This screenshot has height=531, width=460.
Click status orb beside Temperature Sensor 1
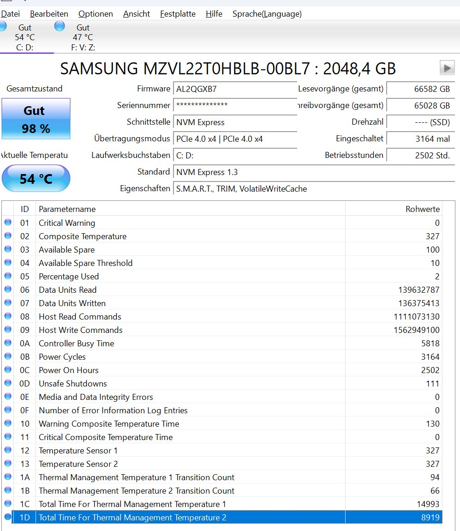8,450
